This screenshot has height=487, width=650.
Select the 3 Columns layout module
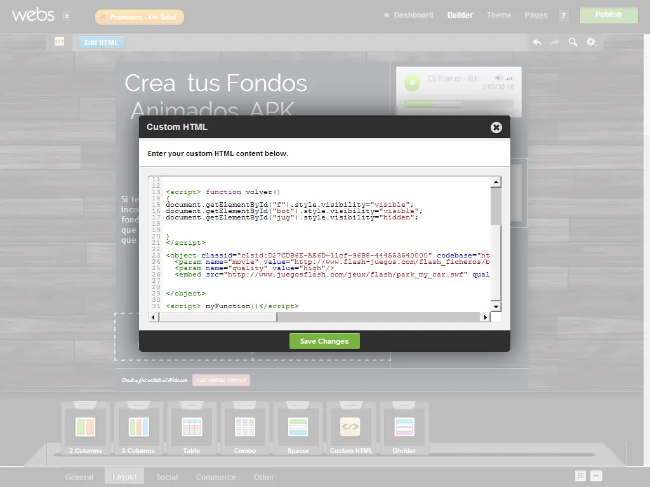coord(138,429)
